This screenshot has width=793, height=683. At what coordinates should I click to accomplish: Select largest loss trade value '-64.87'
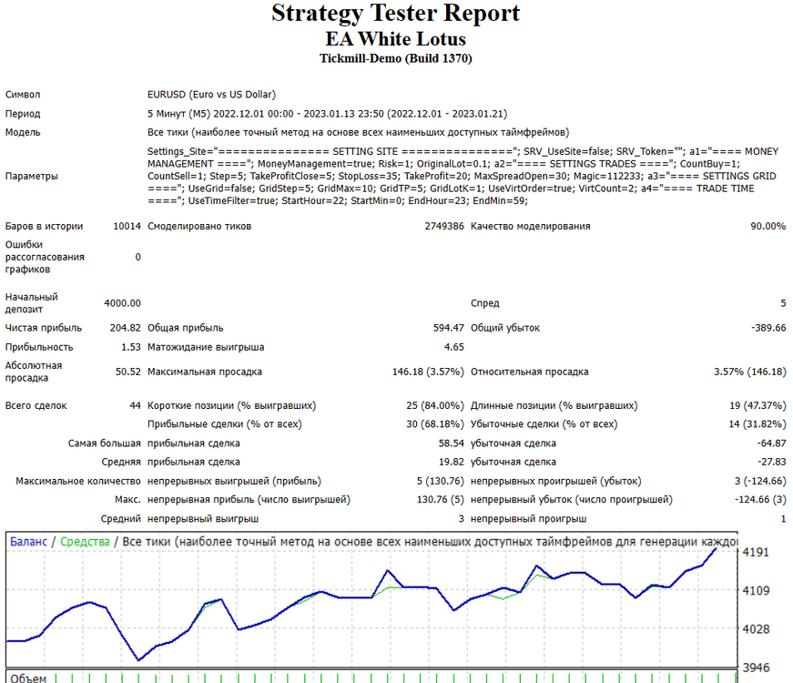tap(771, 443)
